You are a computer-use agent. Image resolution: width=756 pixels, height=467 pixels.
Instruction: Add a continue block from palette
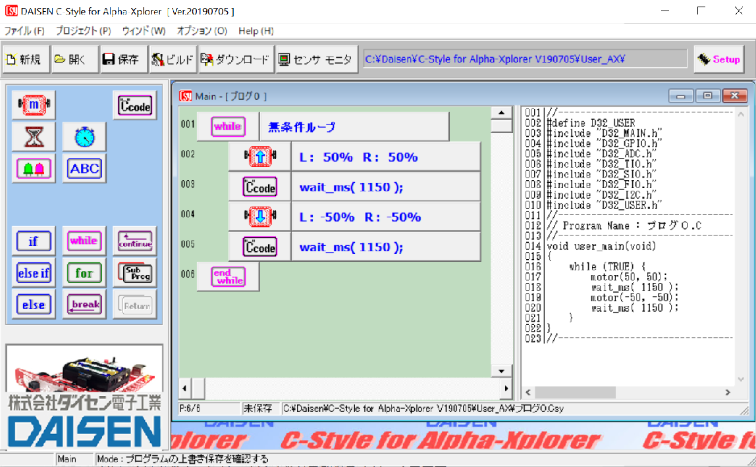click(135, 241)
